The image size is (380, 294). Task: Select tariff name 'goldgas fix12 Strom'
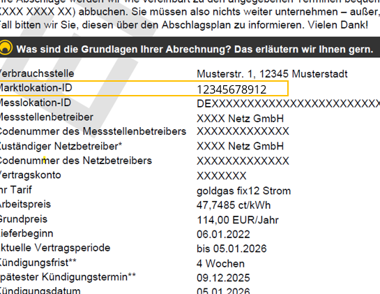pyautogui.click(x=243, y=191)
